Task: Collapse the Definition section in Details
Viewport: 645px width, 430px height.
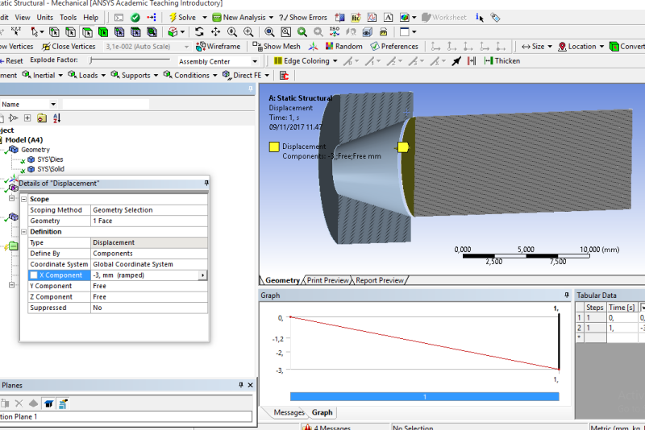Action: tap(24, 232)
